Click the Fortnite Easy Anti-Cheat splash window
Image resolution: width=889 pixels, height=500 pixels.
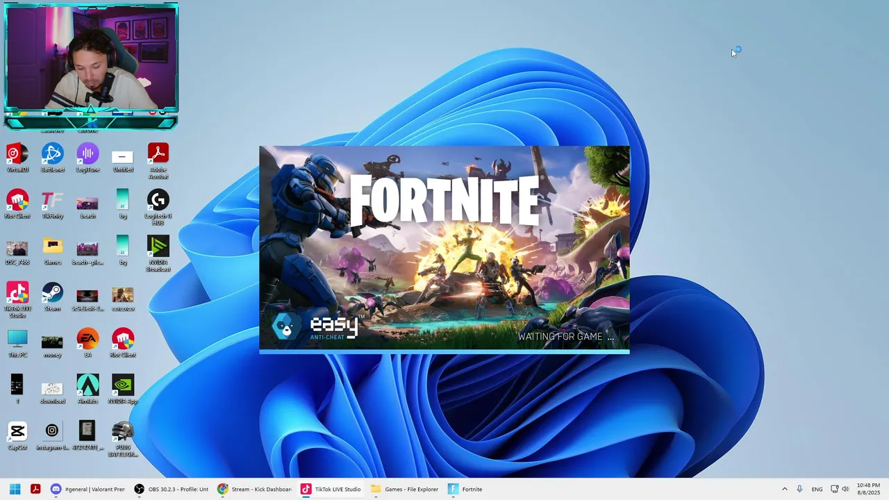pos(444,249)
